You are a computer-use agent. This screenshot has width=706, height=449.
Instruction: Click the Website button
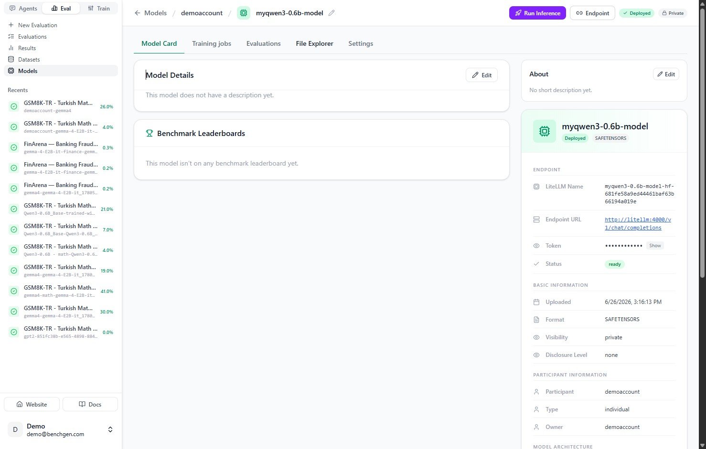click(x=32, y=404)
